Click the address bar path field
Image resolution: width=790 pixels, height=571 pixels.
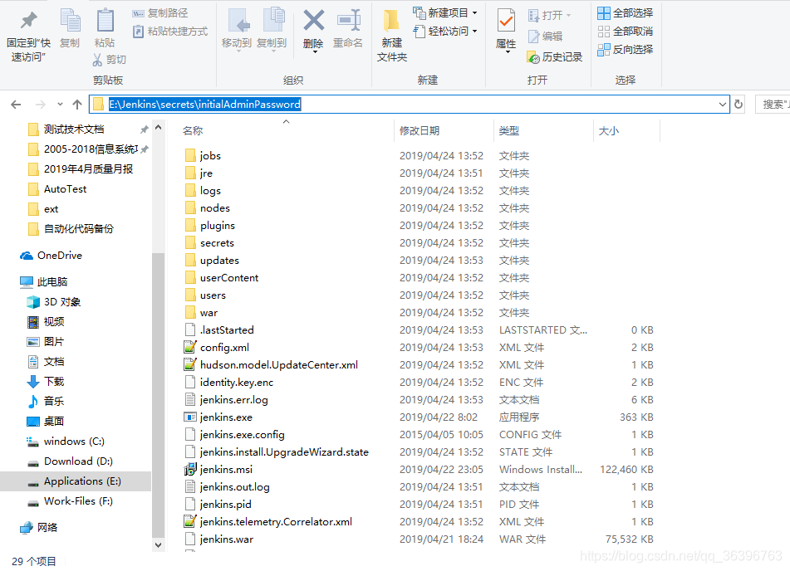pyautogui.click(x=409, y=105)
